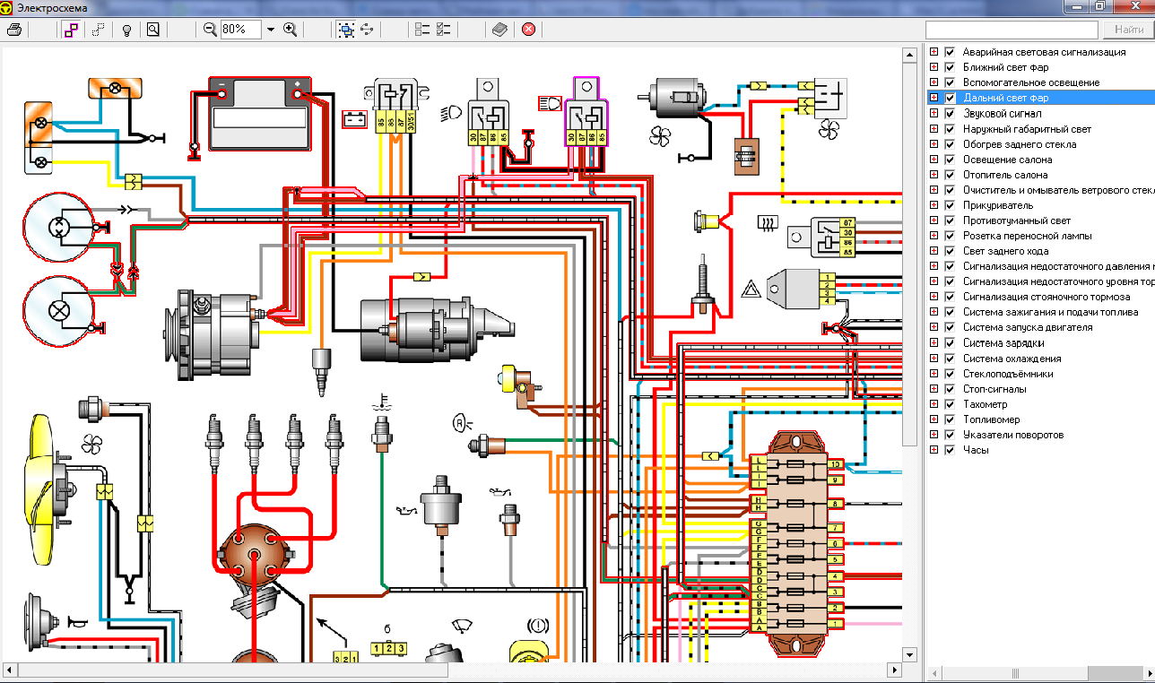1155x683 pixels.
Task: Uncheck the Ближний свет фар checkbox
Action: 950,67
